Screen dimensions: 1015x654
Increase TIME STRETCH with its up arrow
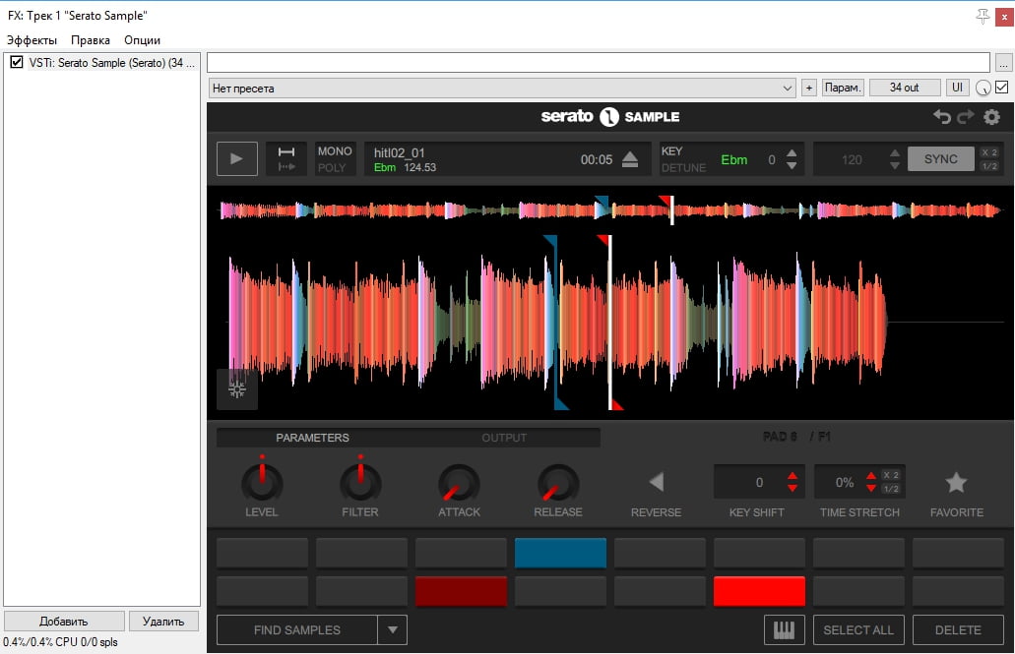(871, 476)
